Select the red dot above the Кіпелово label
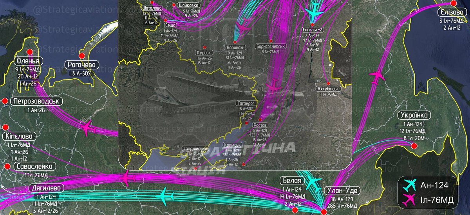The image size is (470, 215). tap(5, 127)
